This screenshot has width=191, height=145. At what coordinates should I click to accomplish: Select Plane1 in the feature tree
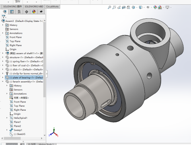click(15, 122)
